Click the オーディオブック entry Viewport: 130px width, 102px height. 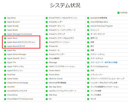[97, 34]
